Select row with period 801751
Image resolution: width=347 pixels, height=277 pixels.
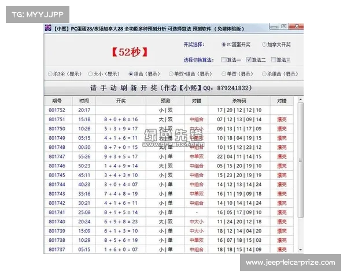pyautogui.click(x=169, y=119)
